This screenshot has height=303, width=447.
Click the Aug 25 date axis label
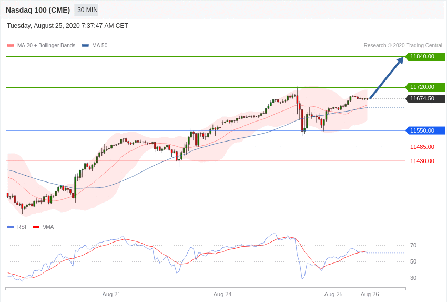pyautogui.click(x=333, y=294)
